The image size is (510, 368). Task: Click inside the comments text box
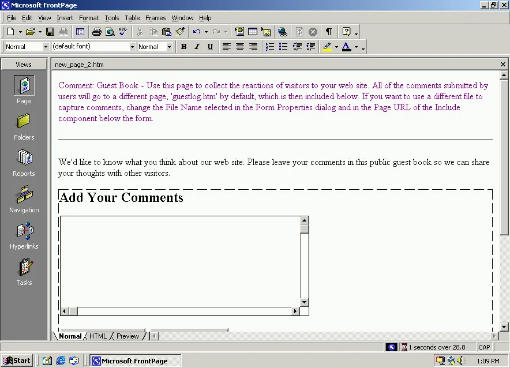179,260
